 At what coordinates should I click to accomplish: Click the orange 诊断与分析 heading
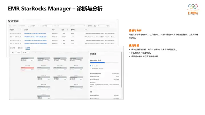click(135, 30)
